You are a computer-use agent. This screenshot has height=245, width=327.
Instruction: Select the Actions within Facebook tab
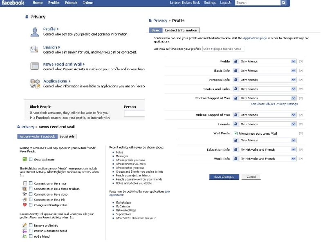pyautogui.click(x=37, y=136)
